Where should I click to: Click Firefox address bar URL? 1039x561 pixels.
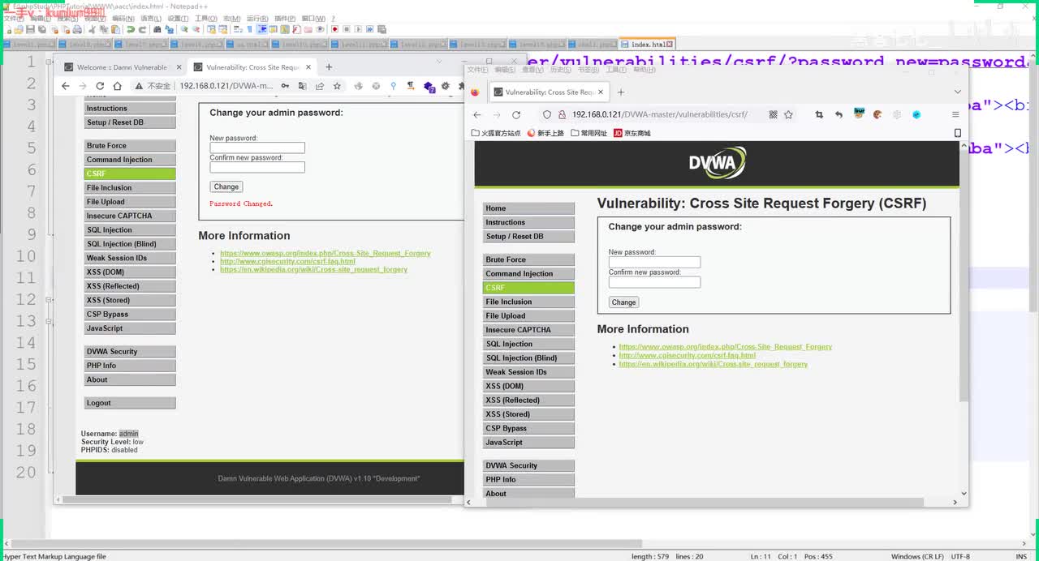659,115
